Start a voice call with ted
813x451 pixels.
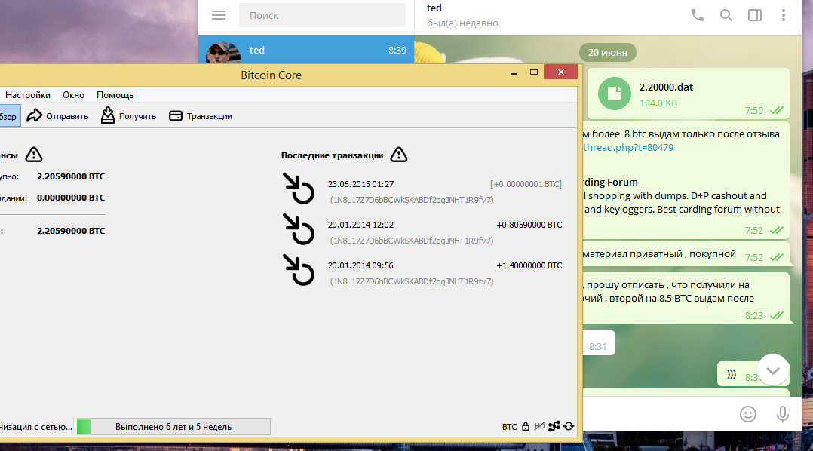tap(698, 15)
